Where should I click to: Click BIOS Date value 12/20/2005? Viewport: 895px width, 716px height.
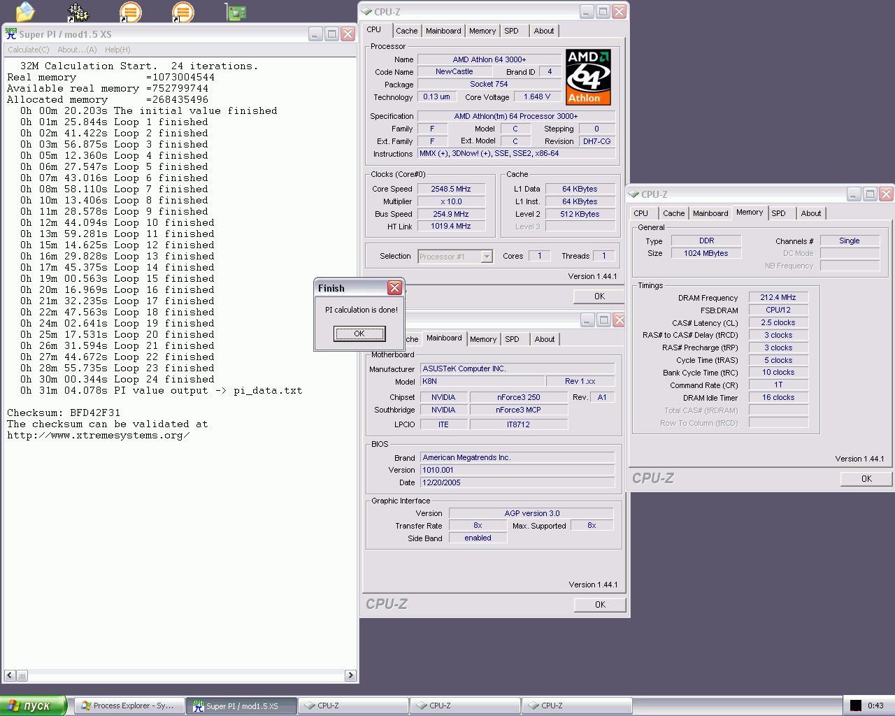[517, 482]
